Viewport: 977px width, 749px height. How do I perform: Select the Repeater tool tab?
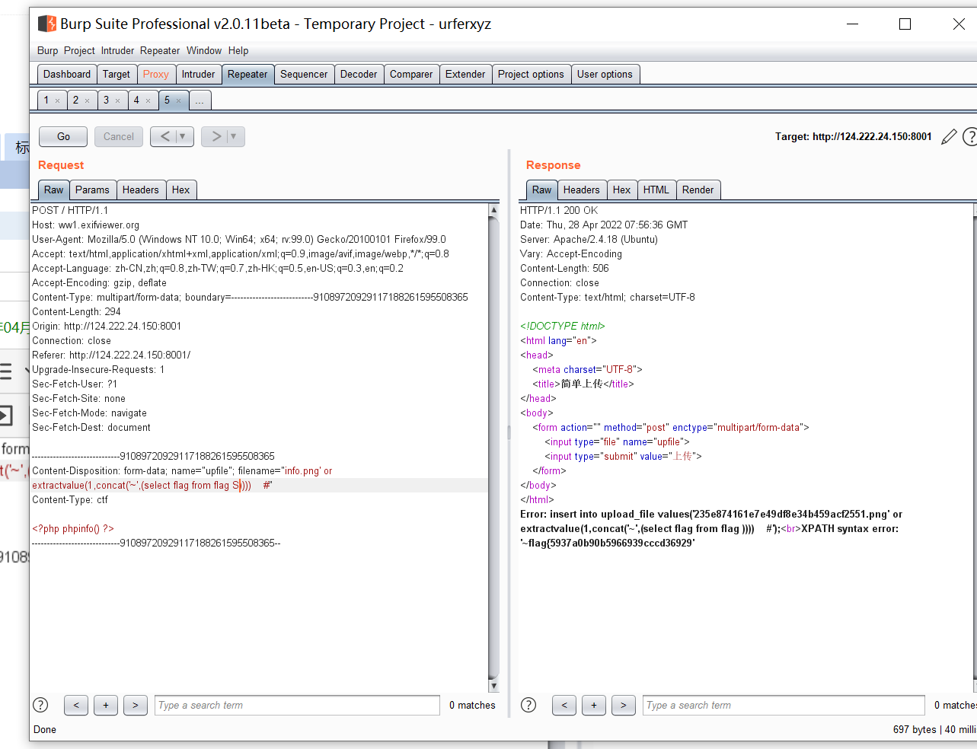tap(247, 74)
